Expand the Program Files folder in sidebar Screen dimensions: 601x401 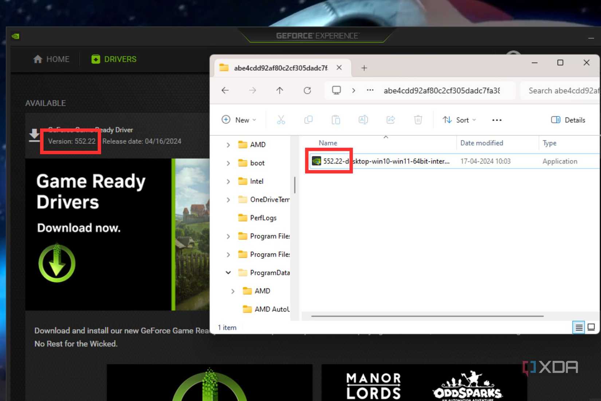(228, 236)
